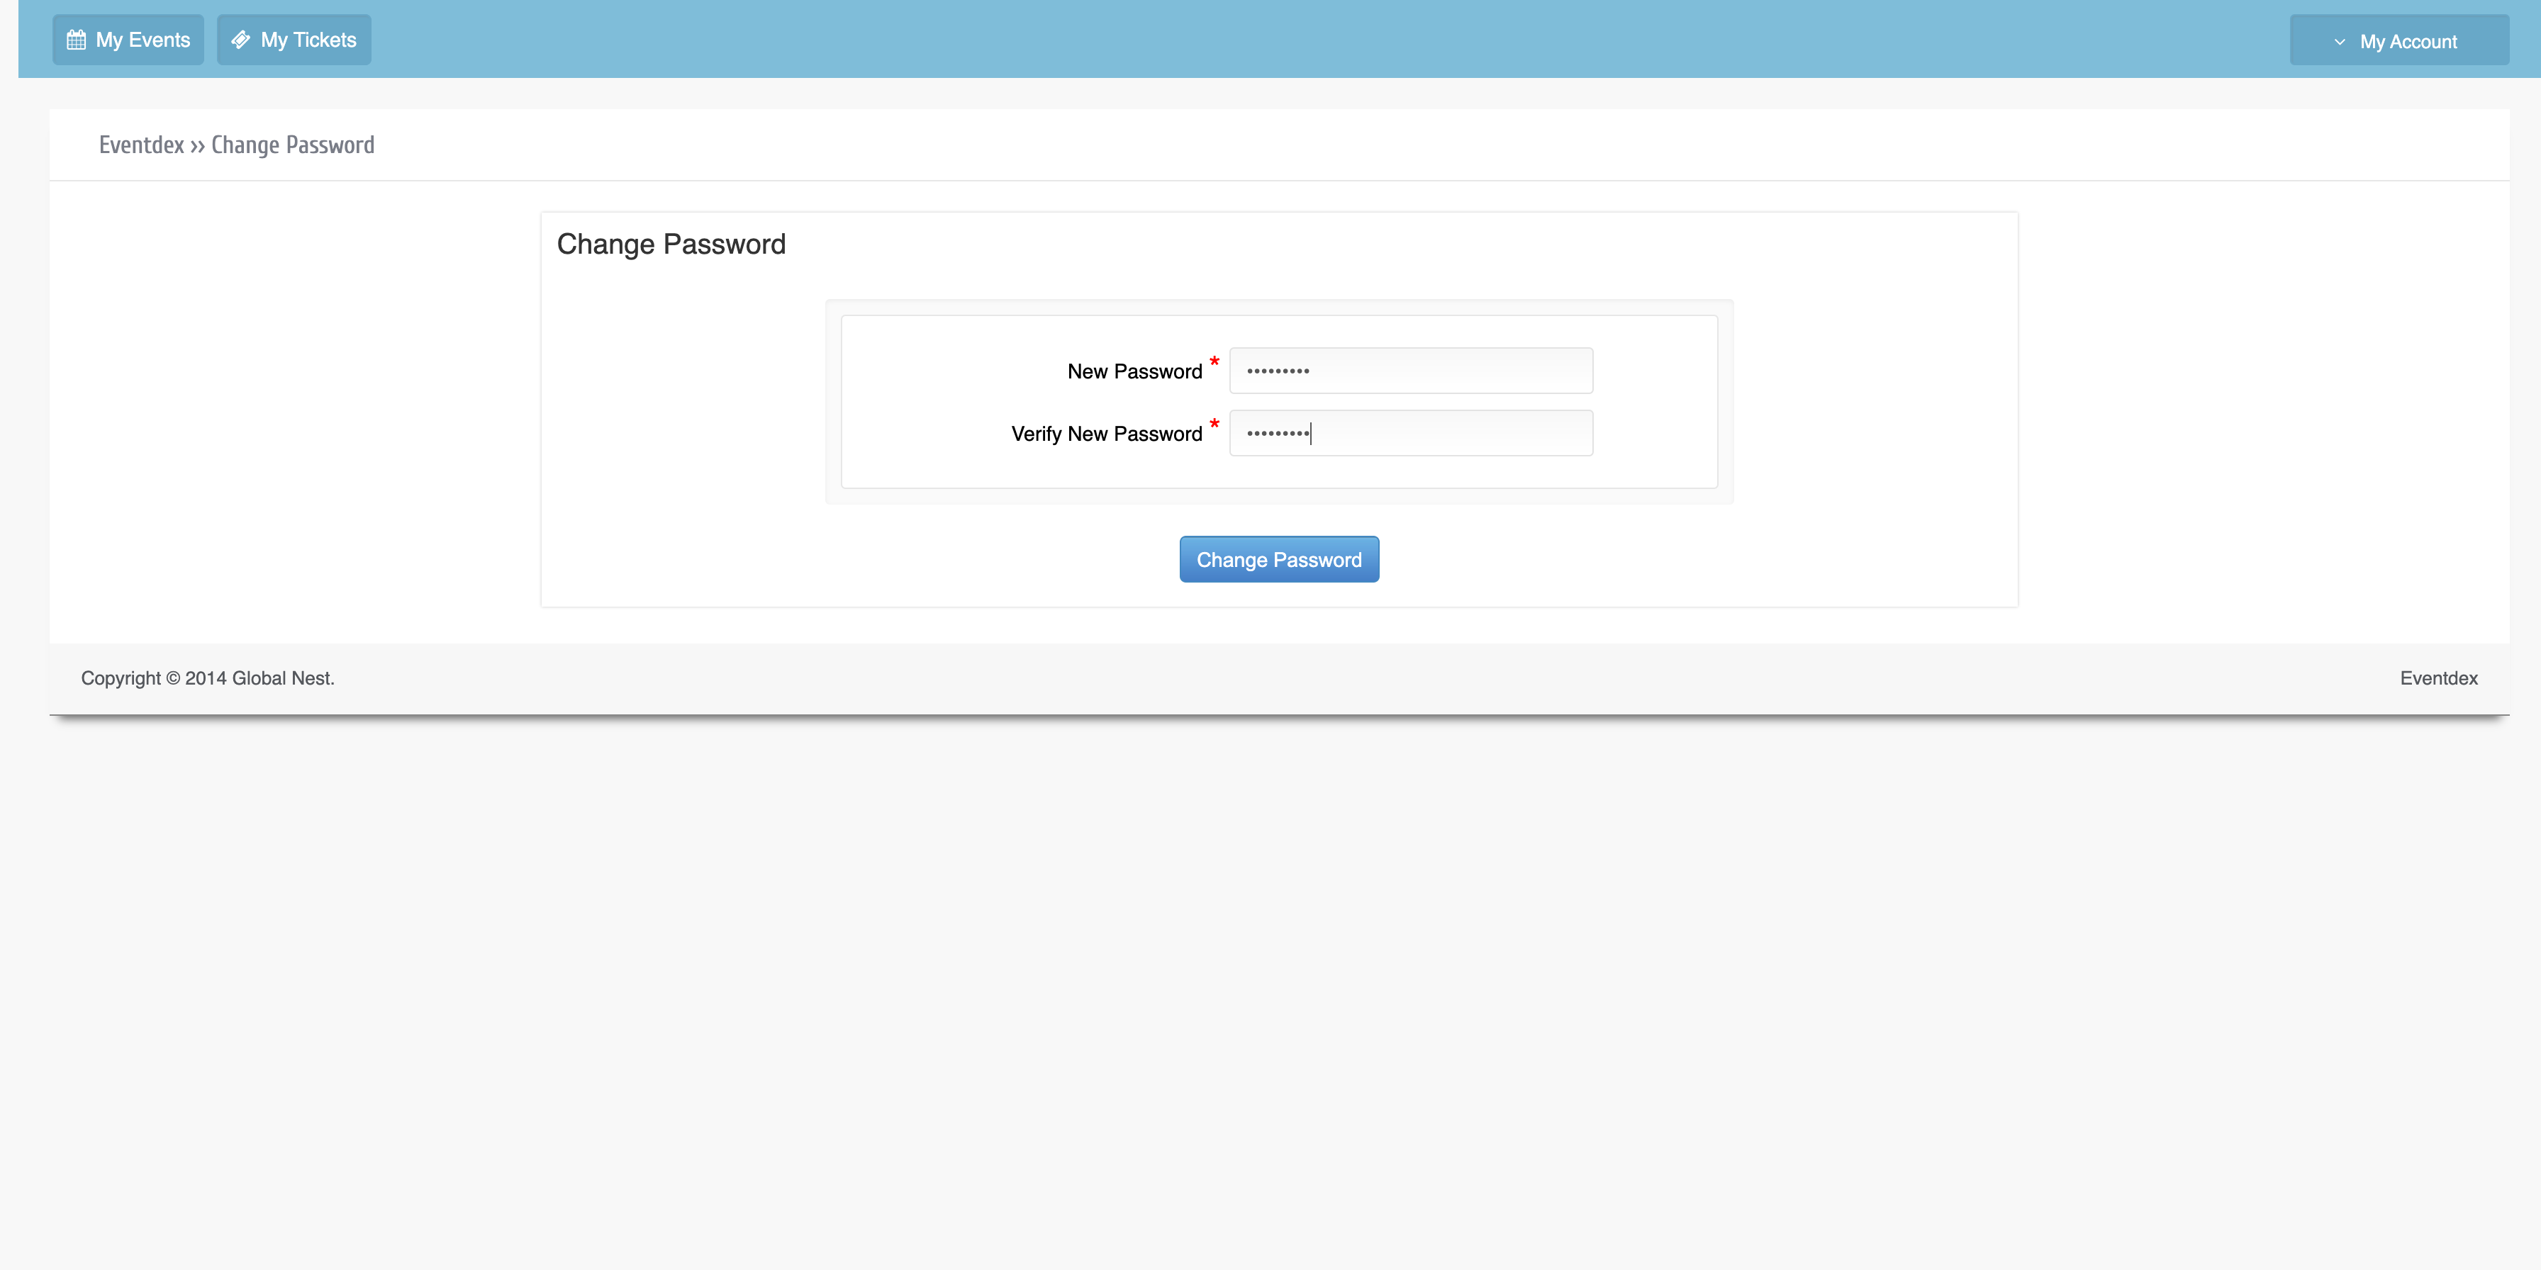The image size is (2541, 1270).
Task: Click the Change Password panel heading
Action: pos(671,245)
